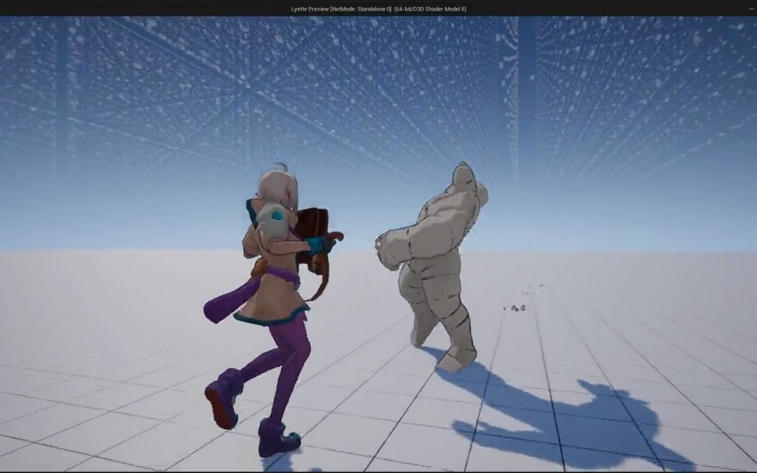This screenshot has height=473, width=757.
Task: Select the girl's raised purple boot
Action: point(222,396)
